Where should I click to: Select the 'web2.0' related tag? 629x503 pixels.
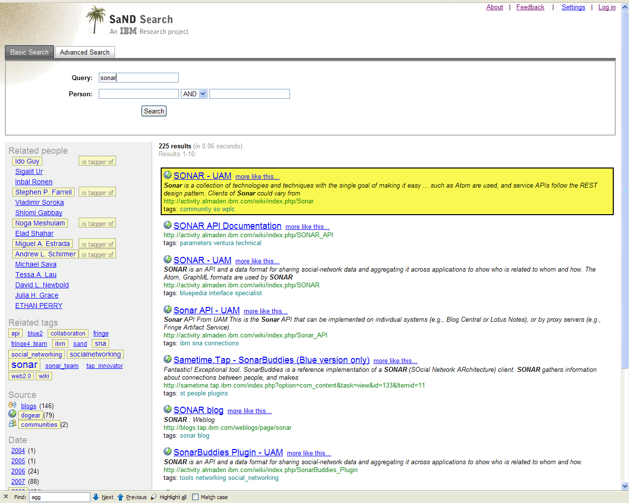tap(21, 376)
